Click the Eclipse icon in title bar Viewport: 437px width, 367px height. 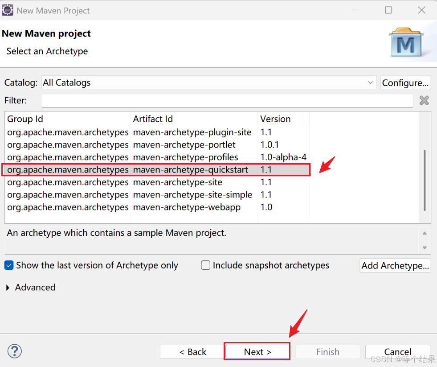(8, 10)
